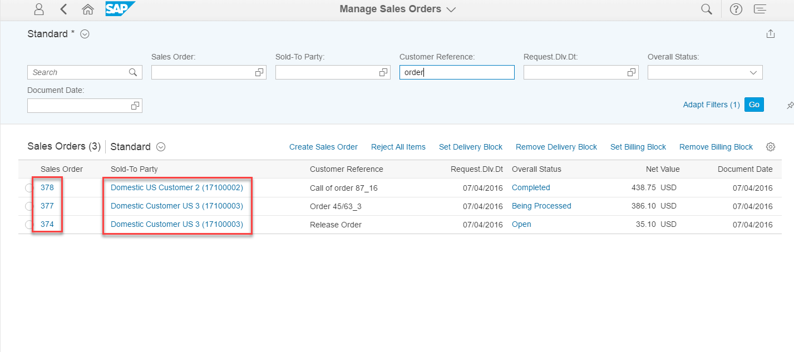794x352 pixels.
Task: Click the net value 438.75 USD
Action: [654, 188]
